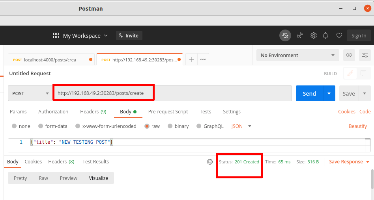Open the Authorization tab

click(53, 112)
